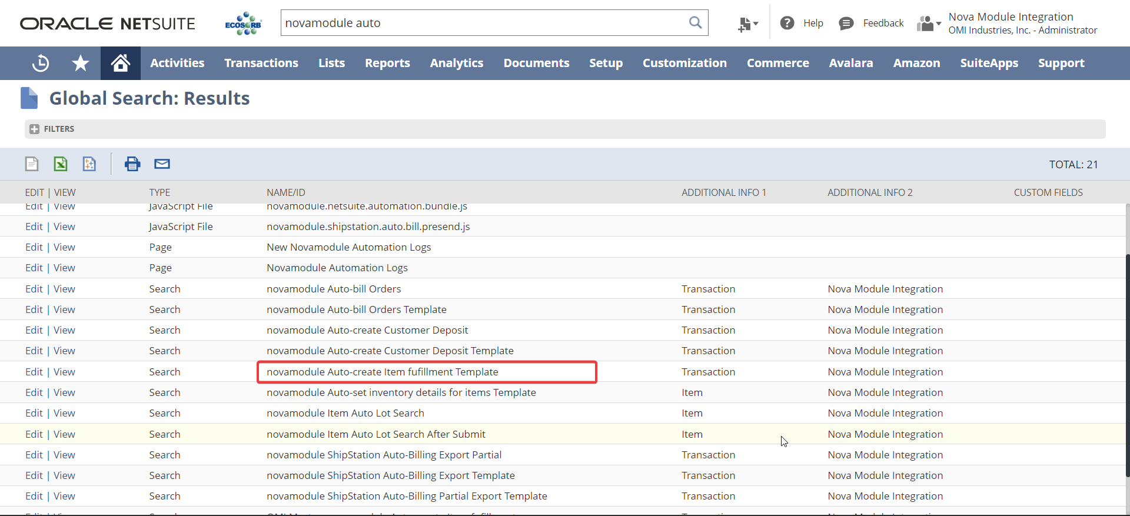Image resolution: width=1130 pixels, height=516 pixels.
Task: Export results as PDF icon
Action: 89,164
